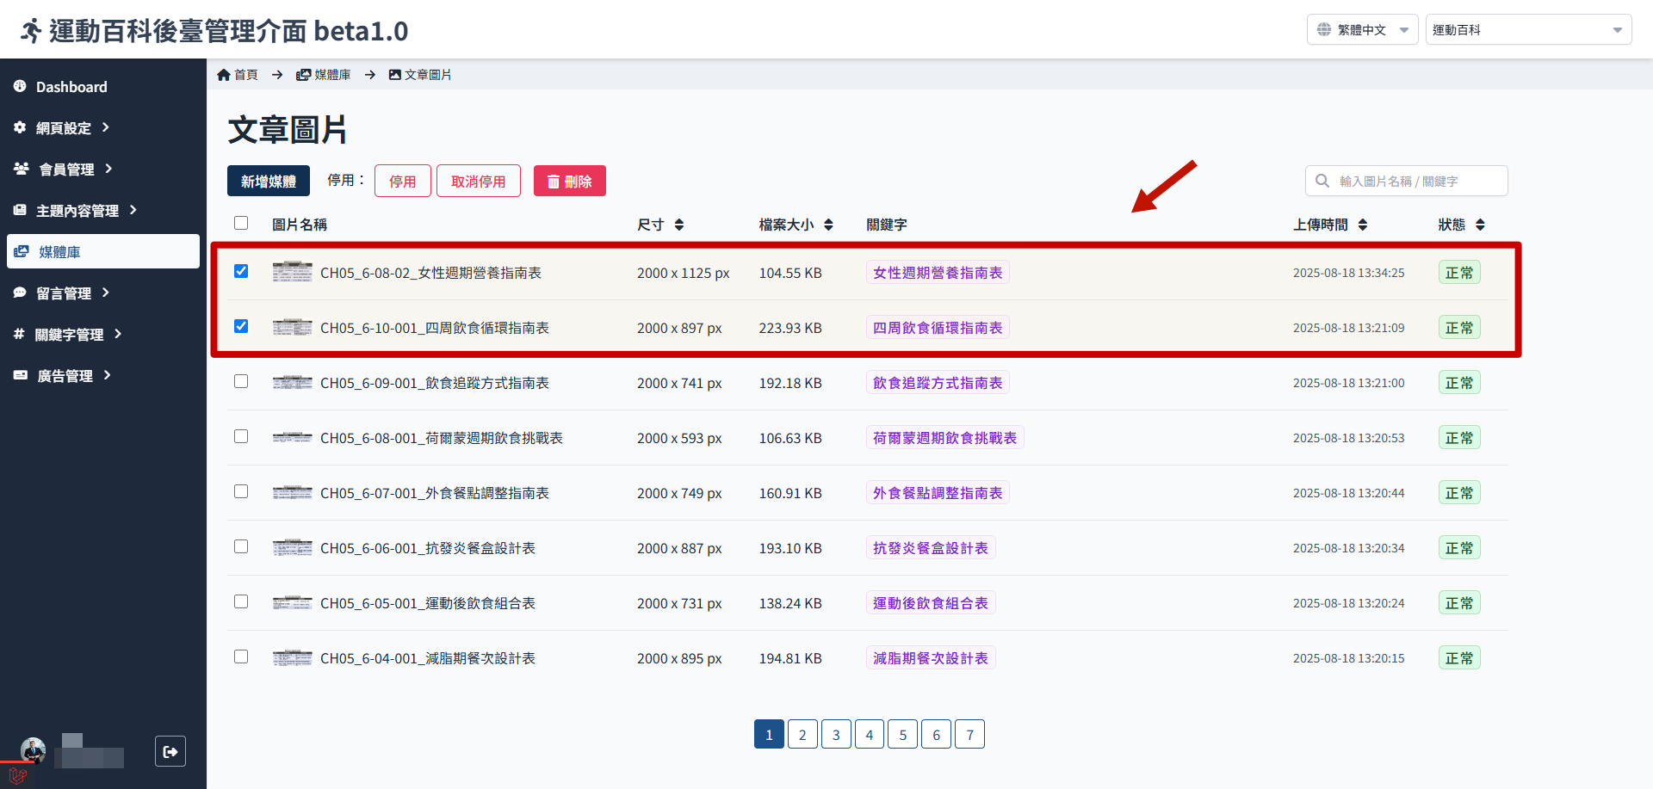The image size is (1653, 789).
Task: Click the 飲食追蹤方式指南表 keyword tag
Action: [x=938, y=382]
